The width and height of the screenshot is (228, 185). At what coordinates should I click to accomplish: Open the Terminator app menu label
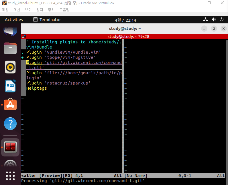click(x=50, y=20)
